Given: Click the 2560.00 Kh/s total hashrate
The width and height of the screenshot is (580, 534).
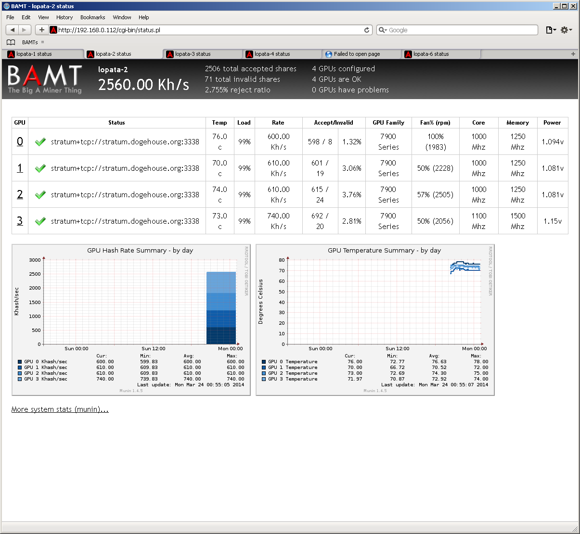Looking at the screenshot, I should tap(143, 85).
